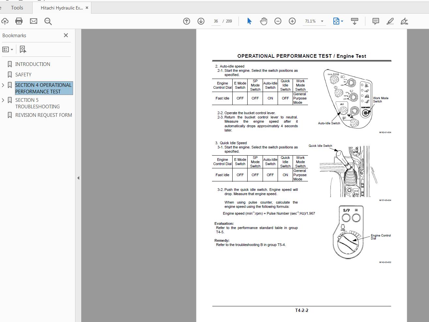Click the 'T4-2-2' page footer text
Viewport: 429px width, 322px height.
pos(302,310)
